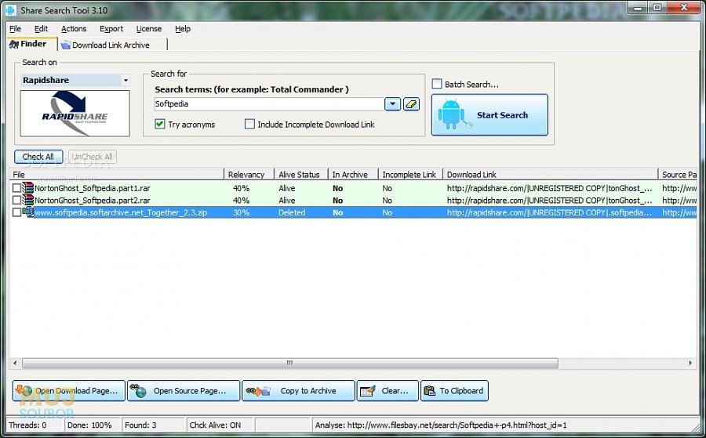
Task: Open the Rapidshare host dropdown
Action: [126, 81]
